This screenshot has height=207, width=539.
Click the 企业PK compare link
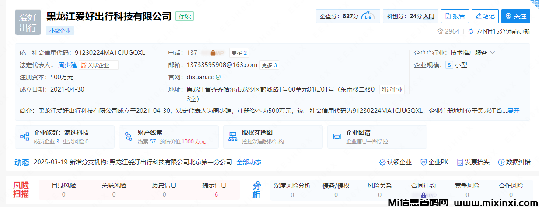click(434, 162)
